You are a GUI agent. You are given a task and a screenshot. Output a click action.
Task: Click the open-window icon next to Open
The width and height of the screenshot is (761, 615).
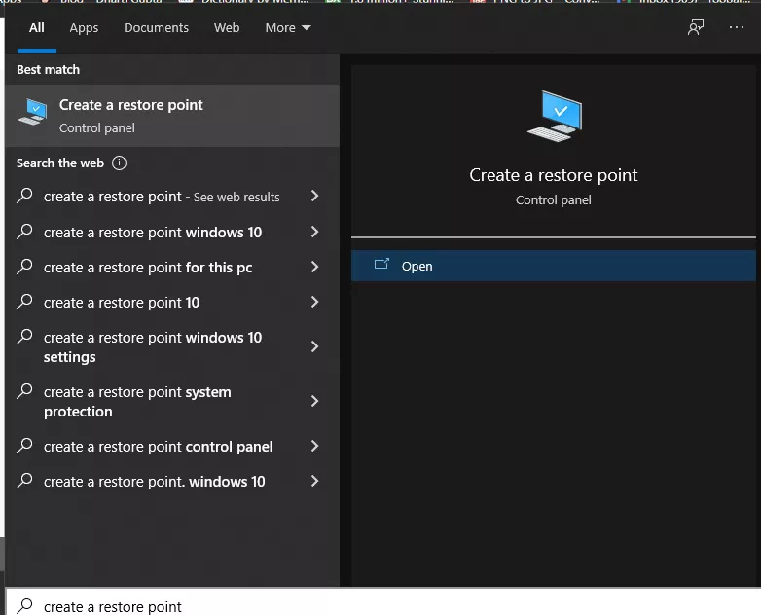[381, 266]
